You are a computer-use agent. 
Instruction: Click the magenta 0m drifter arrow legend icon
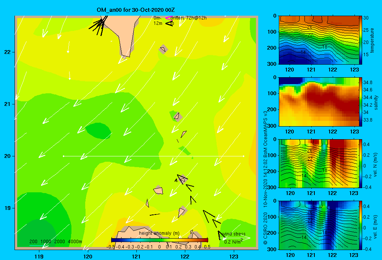[168, 18]
